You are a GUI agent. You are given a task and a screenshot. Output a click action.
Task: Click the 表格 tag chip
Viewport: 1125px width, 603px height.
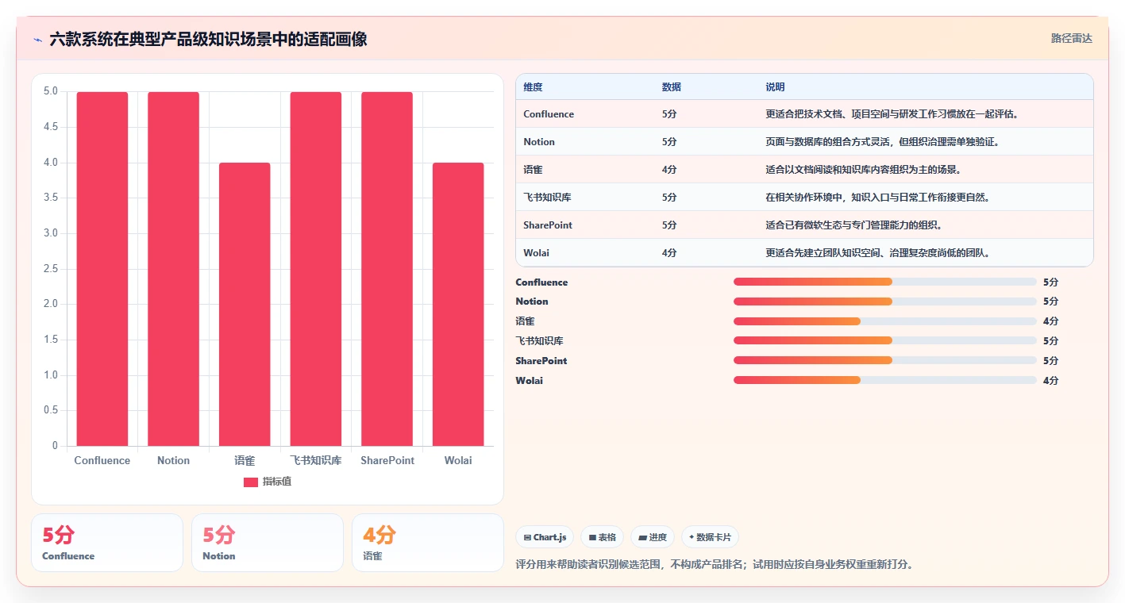[x=603, y=537]
